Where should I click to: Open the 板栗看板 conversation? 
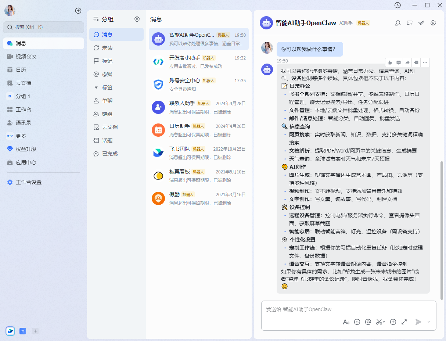(199, 176)
